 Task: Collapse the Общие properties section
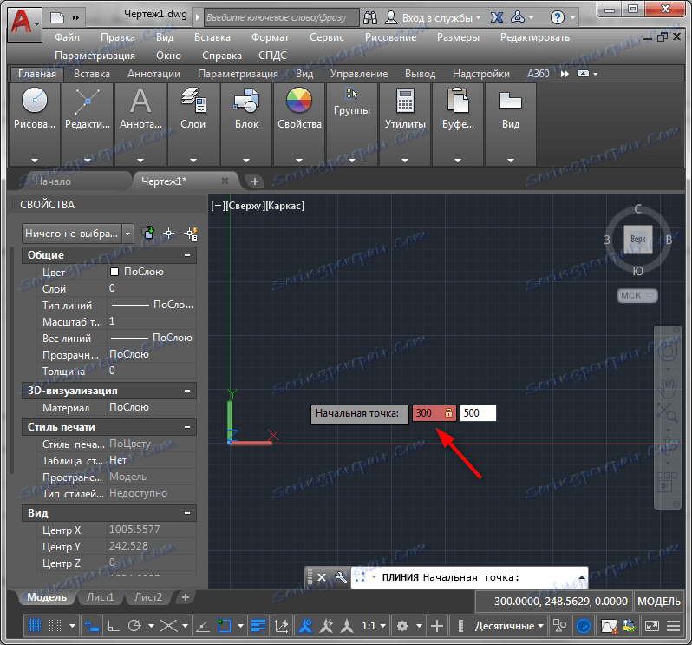point(187,255)
